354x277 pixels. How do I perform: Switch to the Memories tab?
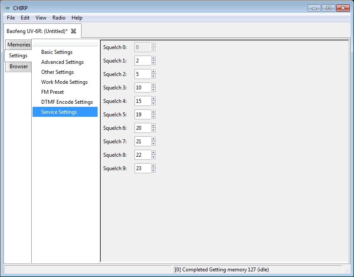[19, 45]
